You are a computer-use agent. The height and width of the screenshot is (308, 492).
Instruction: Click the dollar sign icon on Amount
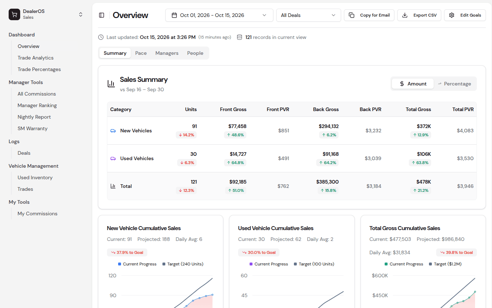click(402, 84)
